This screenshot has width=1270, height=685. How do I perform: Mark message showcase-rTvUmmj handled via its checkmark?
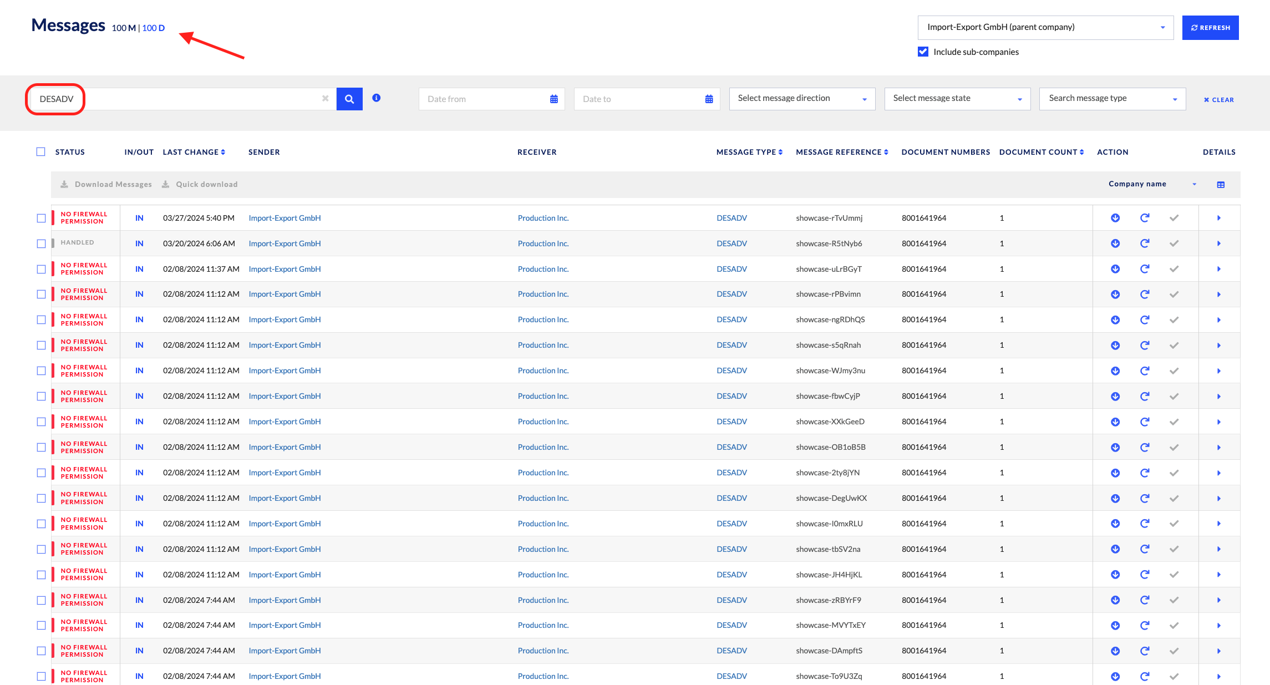pyautogui.click(x=1174, y=218)
